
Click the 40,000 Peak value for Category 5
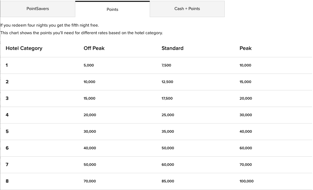click(246, 131)
